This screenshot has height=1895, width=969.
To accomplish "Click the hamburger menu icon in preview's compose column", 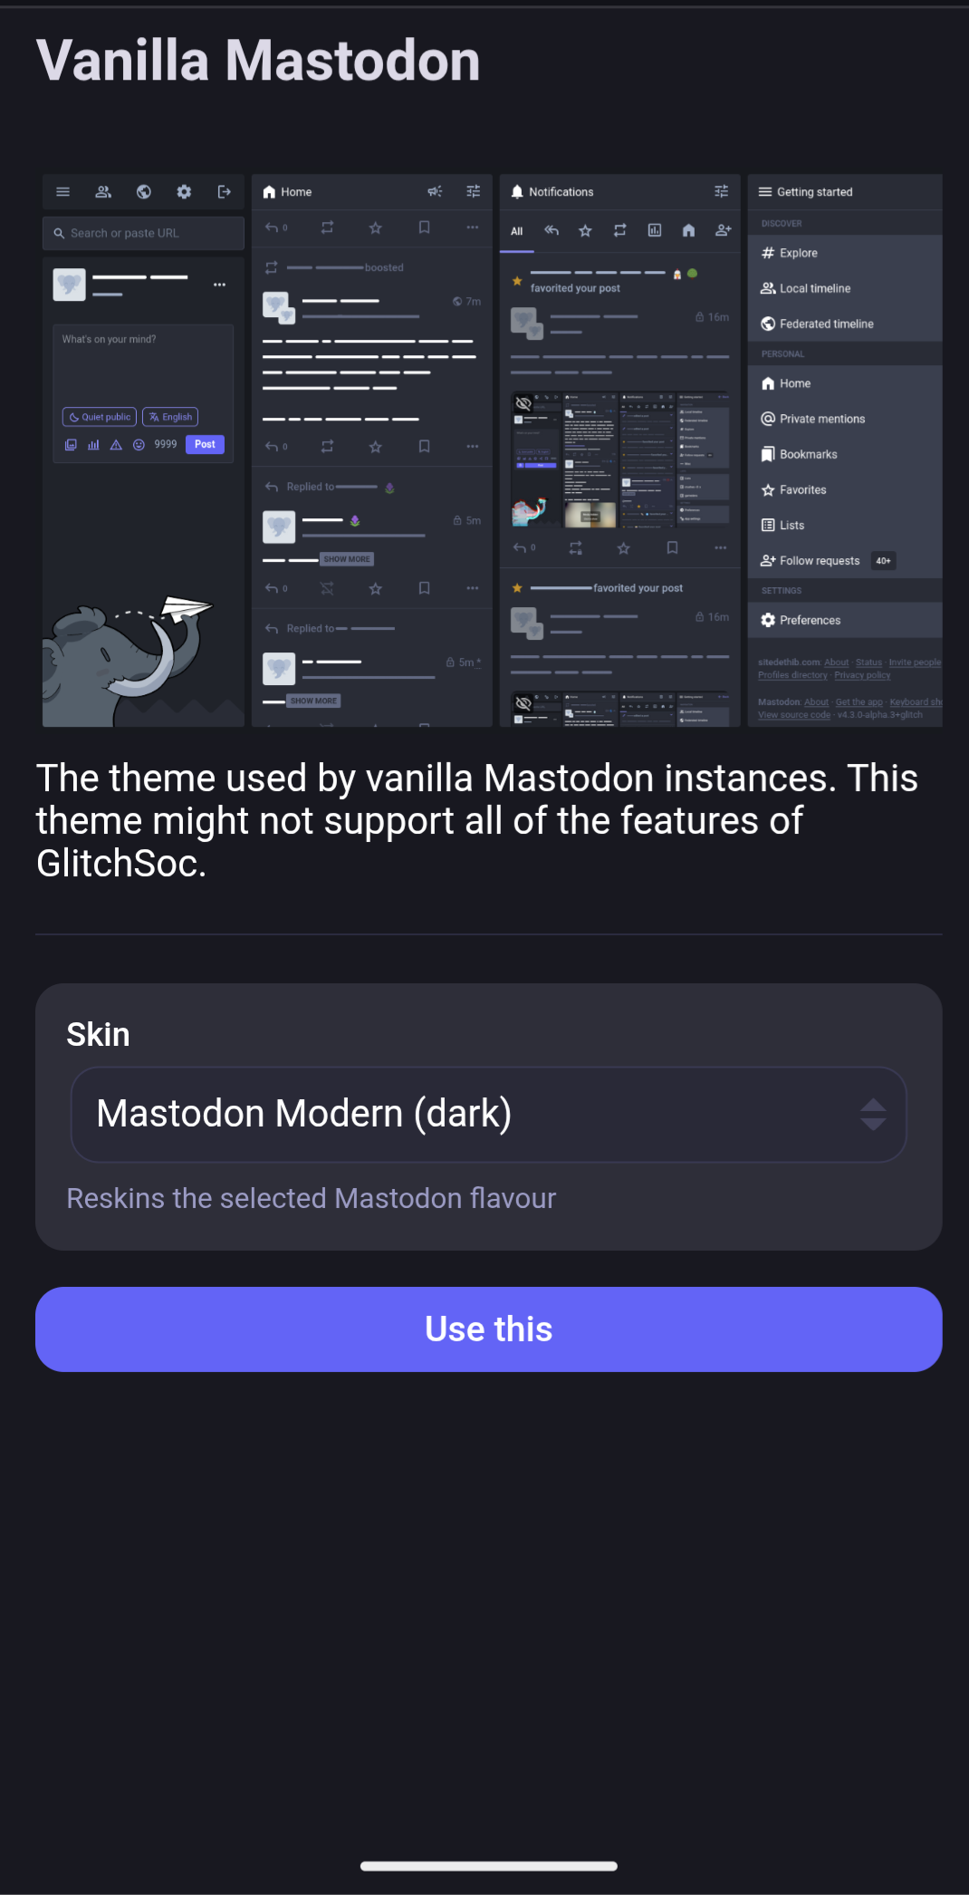I will (x=63, y=191).
